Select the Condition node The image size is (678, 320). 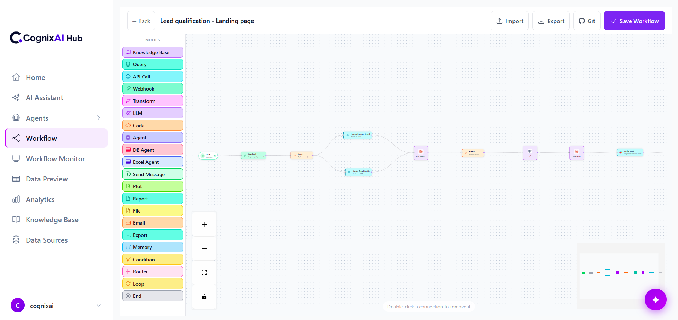click(153, 260)
